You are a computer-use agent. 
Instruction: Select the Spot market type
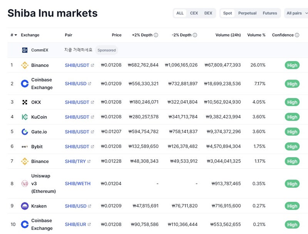click(x=228, y=13)
